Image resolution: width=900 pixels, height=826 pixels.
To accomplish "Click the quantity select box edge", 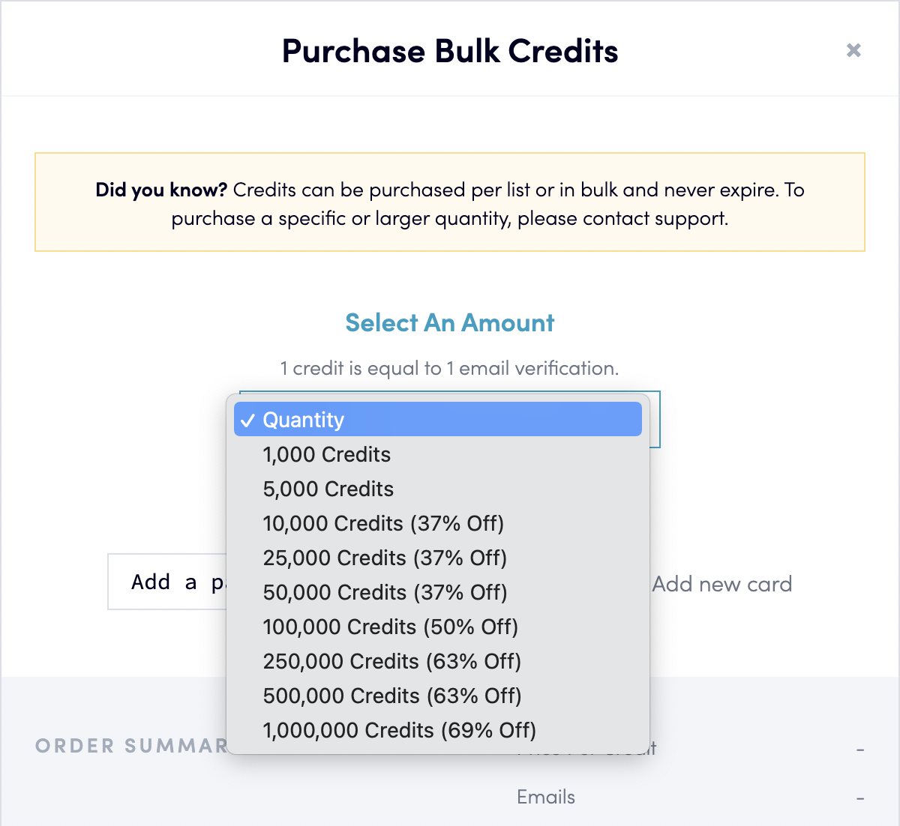I will pyautogui.click(x=655, y=420).
